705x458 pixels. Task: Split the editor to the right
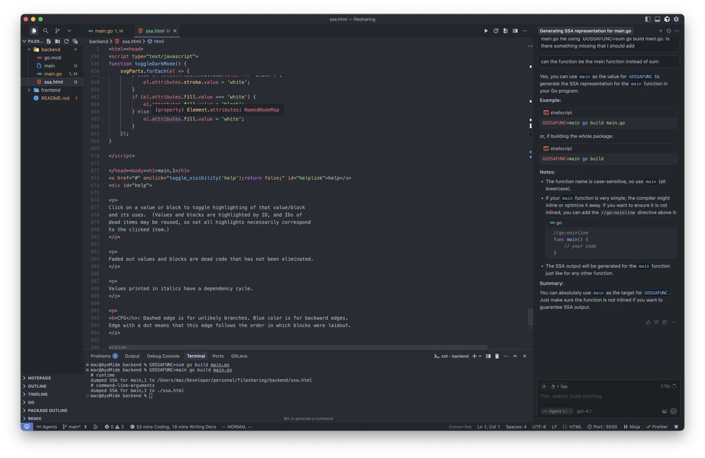pyautogui.click(x=515, y=31)
